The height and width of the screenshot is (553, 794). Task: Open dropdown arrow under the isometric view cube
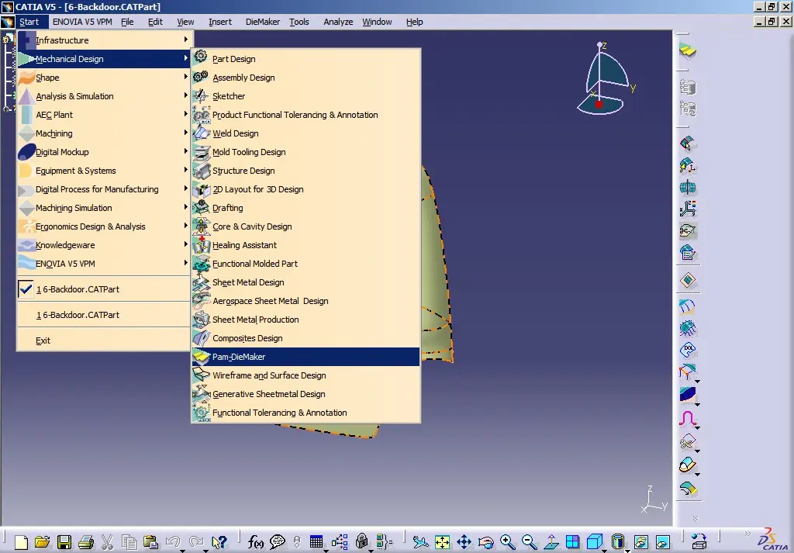604,551
